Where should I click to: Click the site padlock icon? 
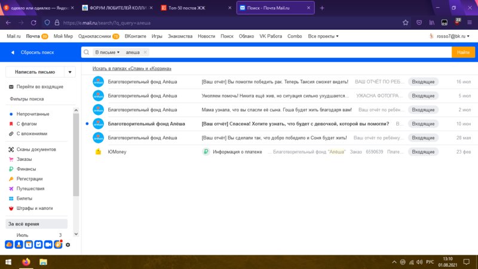[x=57, y=23]
